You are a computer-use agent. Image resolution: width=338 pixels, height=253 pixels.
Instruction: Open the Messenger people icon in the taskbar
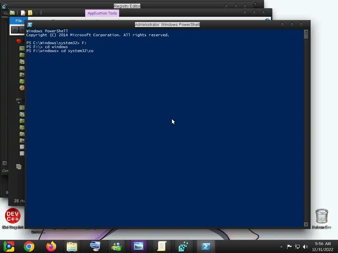point(117,246)
